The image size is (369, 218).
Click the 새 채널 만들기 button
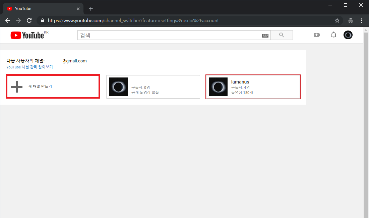40,87
